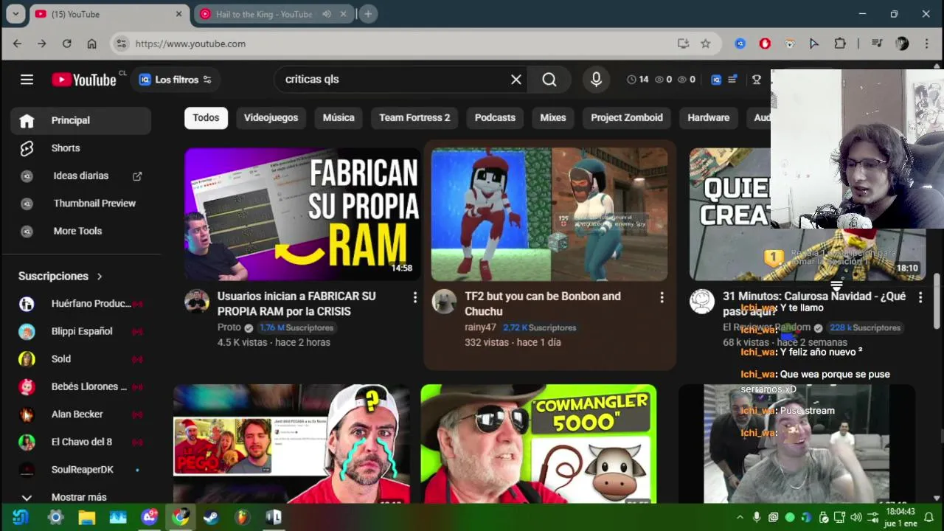Image resolution: width=944 pixels, height=531 pixels.
Task: Open Ideas diarias in sidebar
Action: (81, 176)
